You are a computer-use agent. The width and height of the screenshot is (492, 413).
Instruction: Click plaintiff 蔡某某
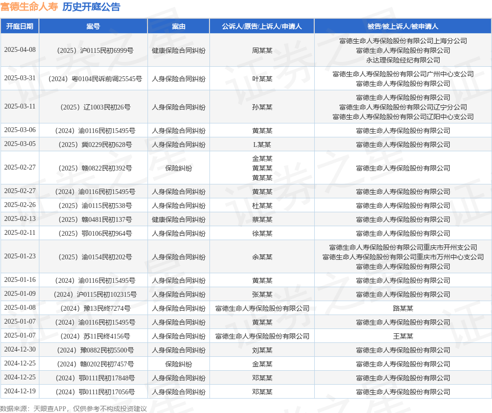coord(262,219)
